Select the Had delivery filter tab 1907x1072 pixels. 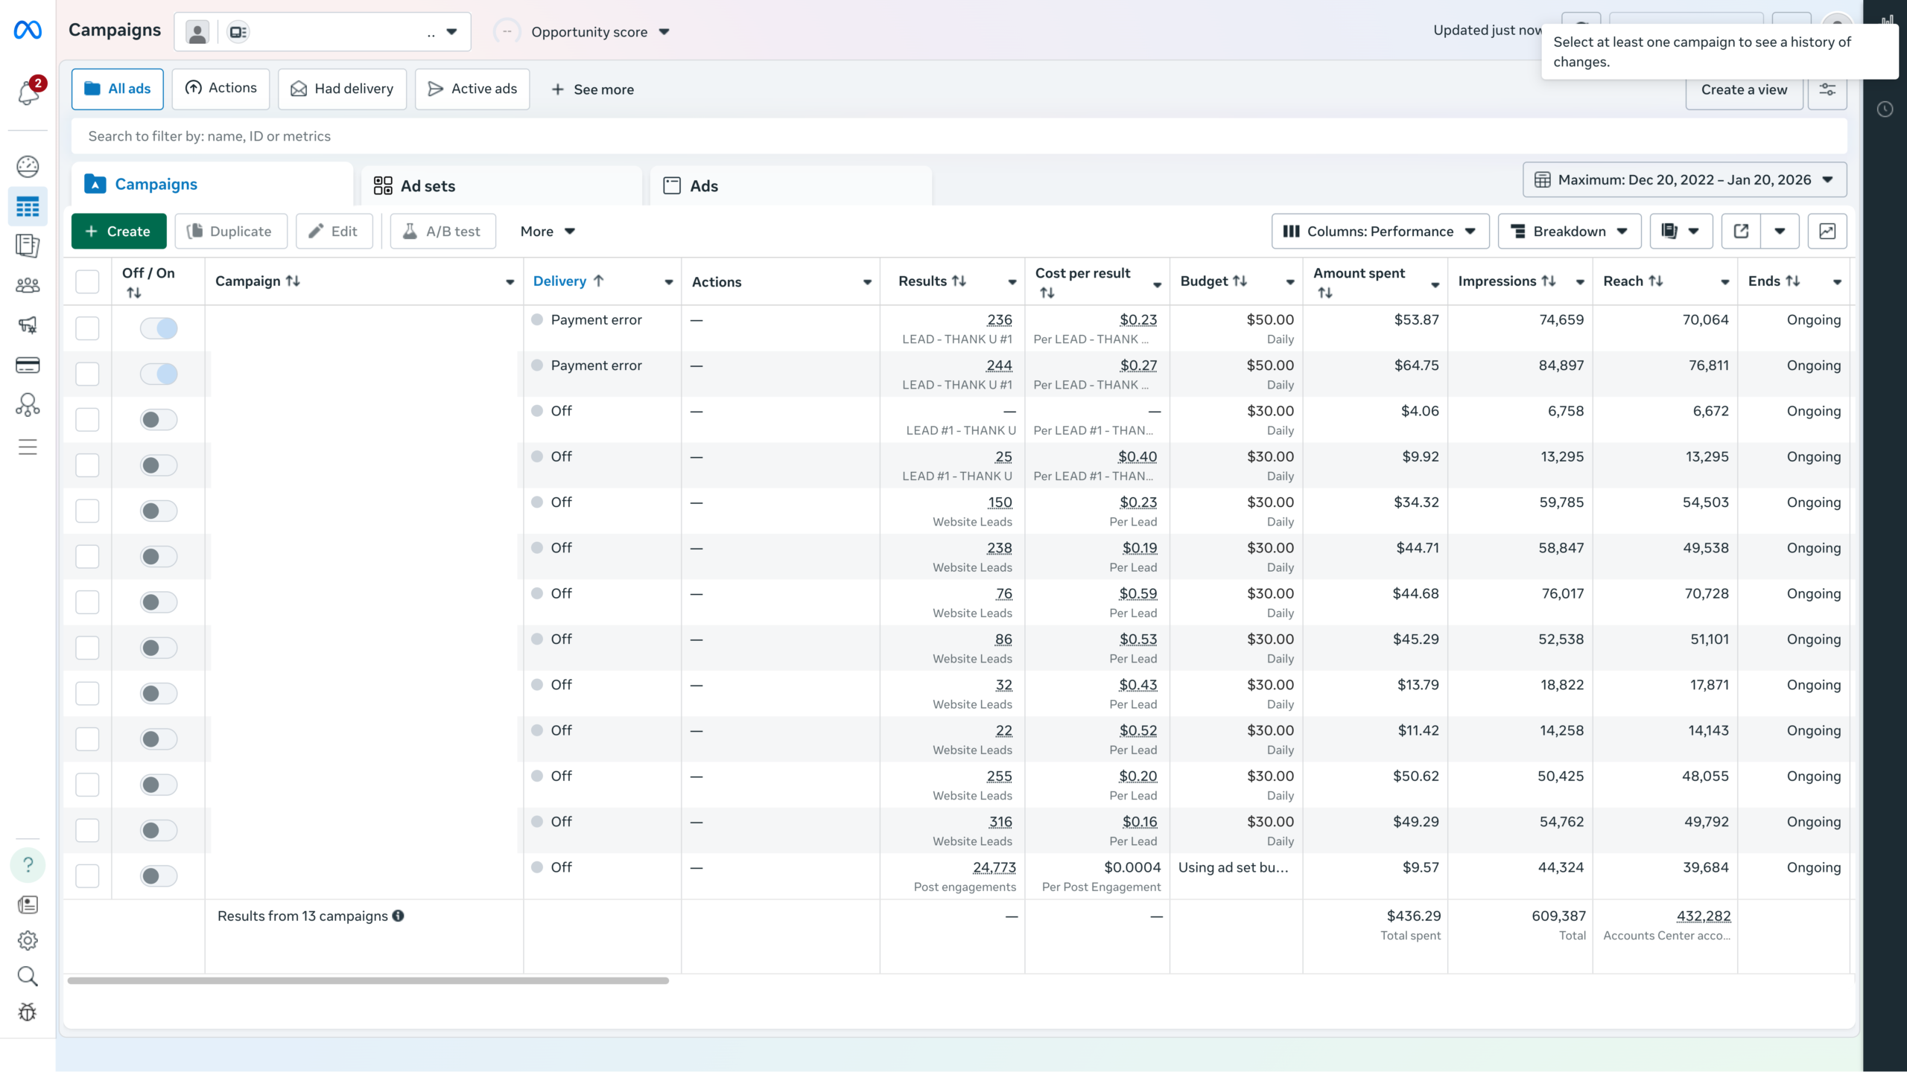pyautogui.click(x=342, y=89)
